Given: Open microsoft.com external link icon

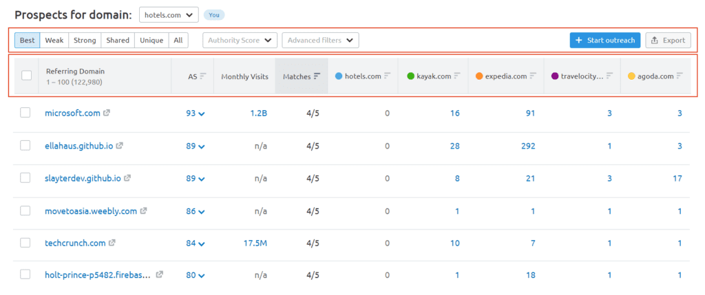Looking at the screenshot, I should click(x=107, y=113).
